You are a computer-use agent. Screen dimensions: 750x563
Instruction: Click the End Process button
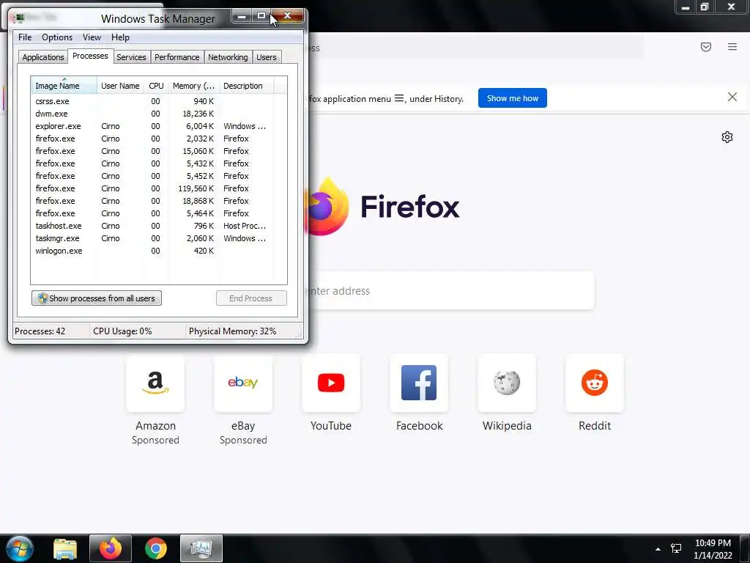pos(252,298)
